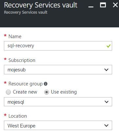The height and width of the screenshot is (133, 119).
Task: Select the Use existing radio button
Action: pyautogui.click(x=46, y=92)
